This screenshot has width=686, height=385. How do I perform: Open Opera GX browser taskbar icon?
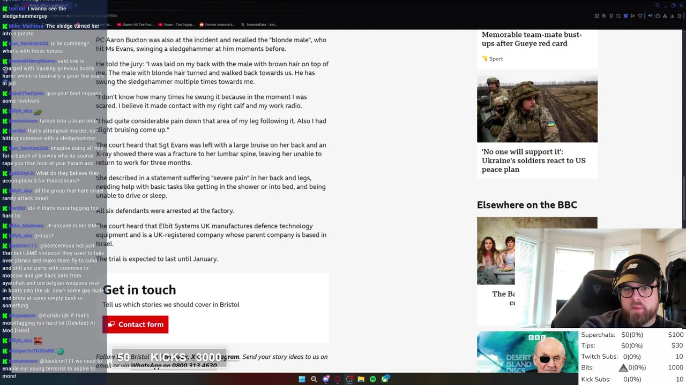pos(338,379)
